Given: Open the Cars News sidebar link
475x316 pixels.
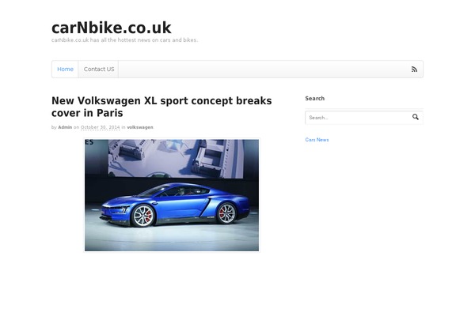Looking at the screenshot, I should pyautogui.click(x=317, y=140).
